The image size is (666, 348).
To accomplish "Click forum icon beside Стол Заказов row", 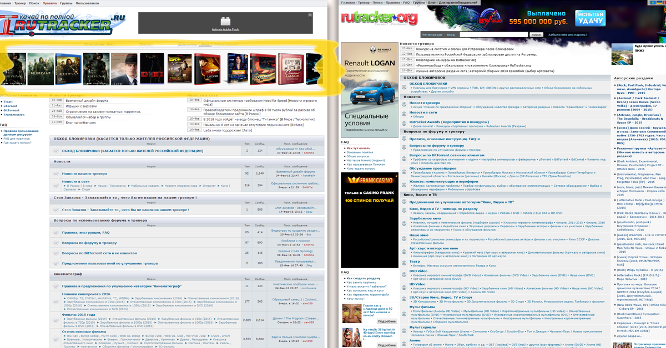I will [x=56, y=210].
